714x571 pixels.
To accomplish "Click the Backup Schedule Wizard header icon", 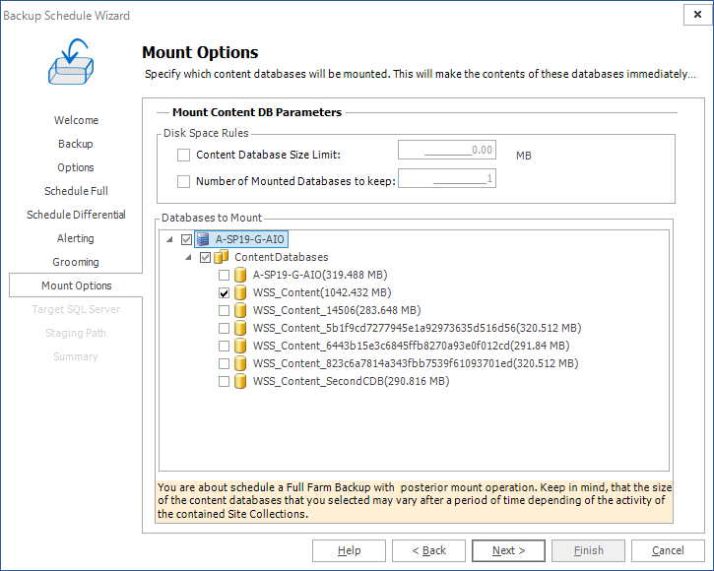I will [76, 64].
